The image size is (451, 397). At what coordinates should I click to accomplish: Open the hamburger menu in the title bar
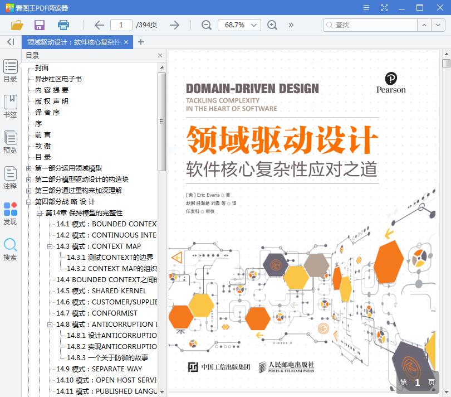(x=366, y=7)
